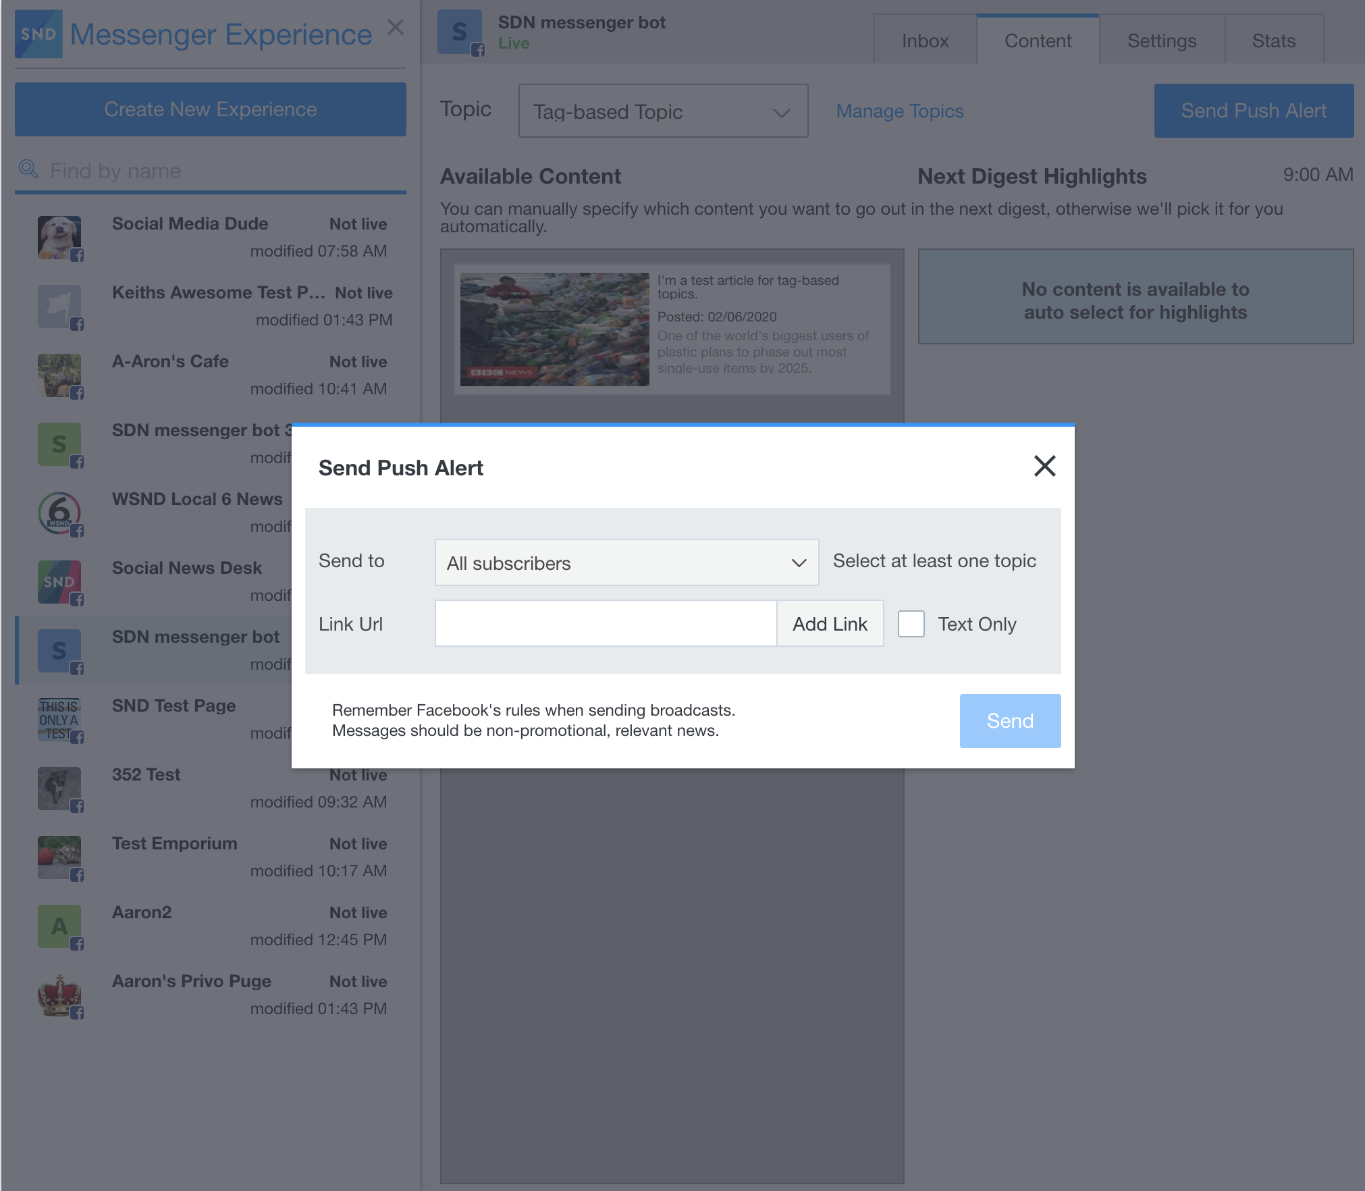Open the Test Emporium experience name
The image size is (1365, 1191).
pyautogui.click(x=174, y=843)
